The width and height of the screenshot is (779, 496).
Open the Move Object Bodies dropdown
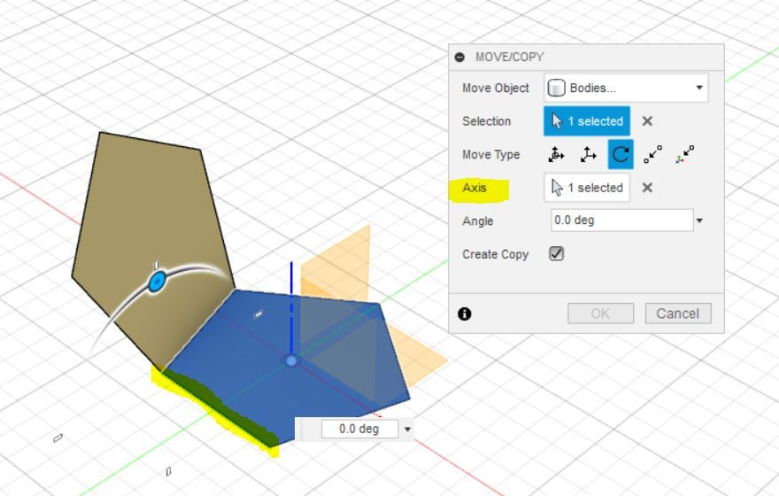tap(626, 88)
